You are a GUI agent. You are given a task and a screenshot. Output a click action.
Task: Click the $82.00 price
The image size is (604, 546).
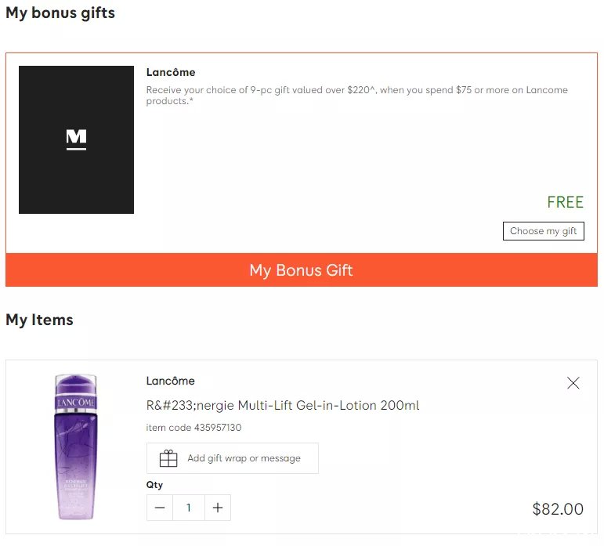coord(558,509)
